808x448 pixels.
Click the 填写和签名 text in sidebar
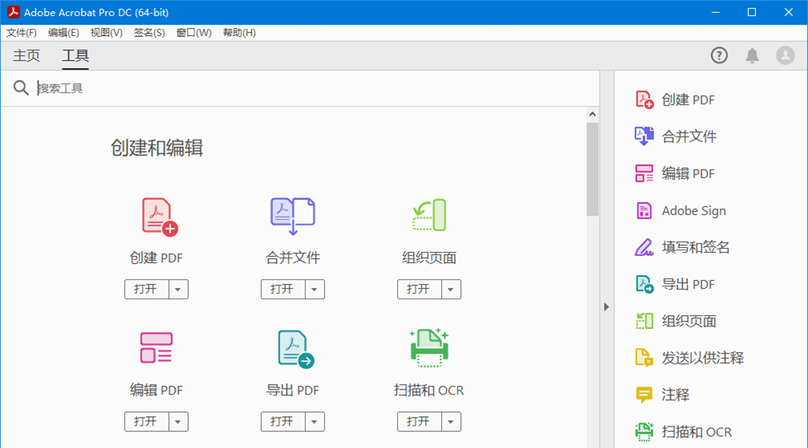pyautogui.click(x=696, y=248)
